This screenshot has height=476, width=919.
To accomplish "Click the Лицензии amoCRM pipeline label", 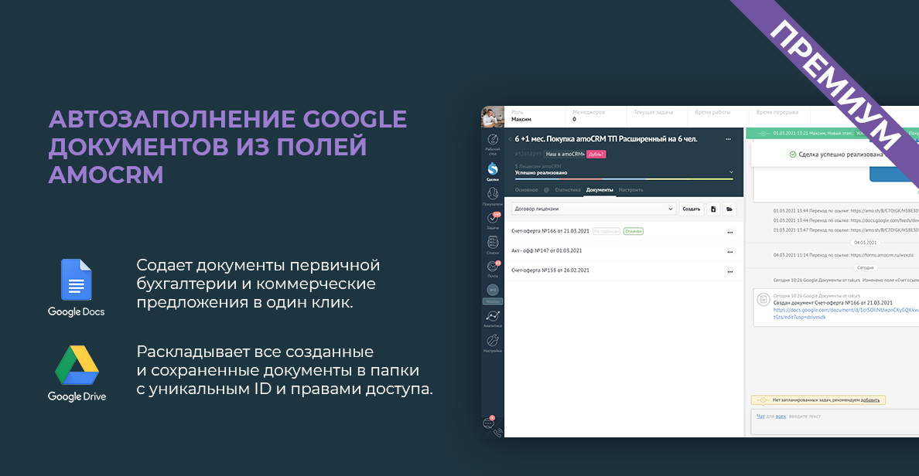I will coord(538,166).
